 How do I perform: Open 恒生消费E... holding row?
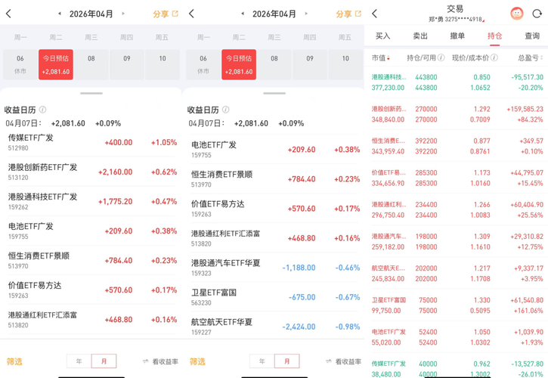pyautogui.click(x=457, y=146)
